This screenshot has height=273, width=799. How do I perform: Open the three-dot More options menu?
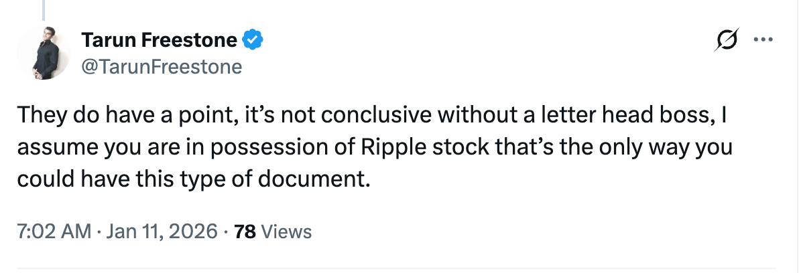pos(763,40)
